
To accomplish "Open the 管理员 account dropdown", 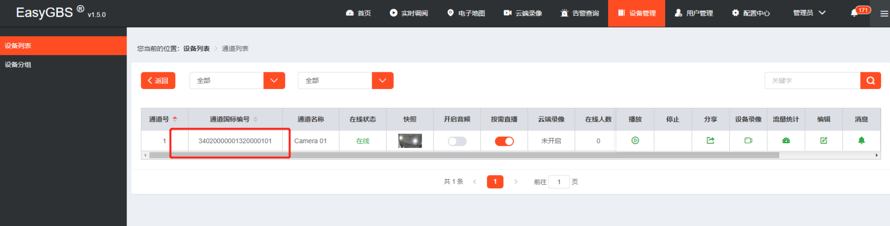I will pos(809,13).
